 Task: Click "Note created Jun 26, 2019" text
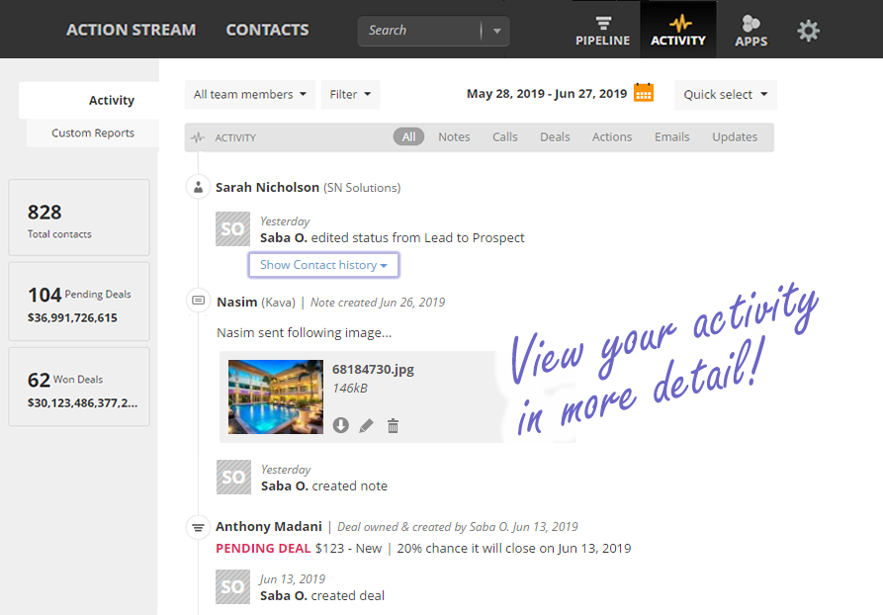point(378,303)
